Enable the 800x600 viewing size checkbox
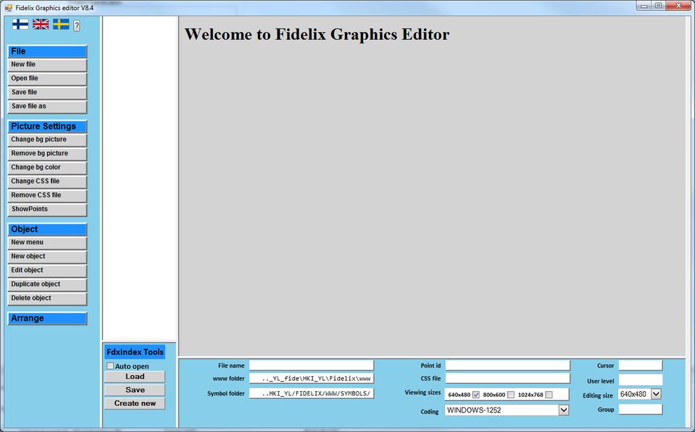 pyautogui.click(x=510, y=395)
